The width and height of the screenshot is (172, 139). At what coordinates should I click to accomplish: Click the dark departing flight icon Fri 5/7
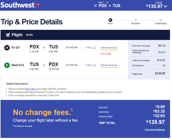(x=7, y=48)
